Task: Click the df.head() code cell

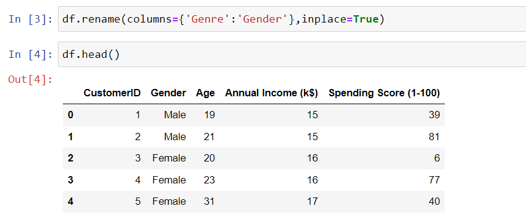Action: pyautogui.click(x=292, y=54)
